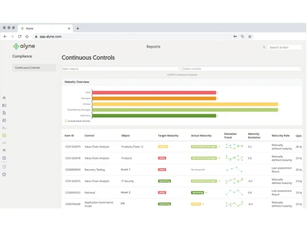Click the deviation trend sparkline for Retrieval
The image size is (308, 231).
[234, 192]
